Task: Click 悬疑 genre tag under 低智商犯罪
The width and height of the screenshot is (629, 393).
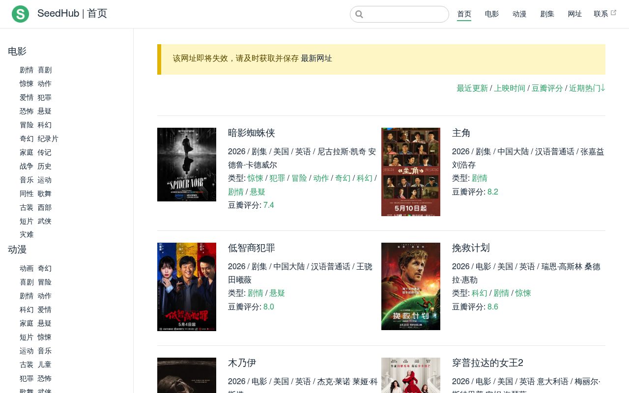Action: (277, 293)
